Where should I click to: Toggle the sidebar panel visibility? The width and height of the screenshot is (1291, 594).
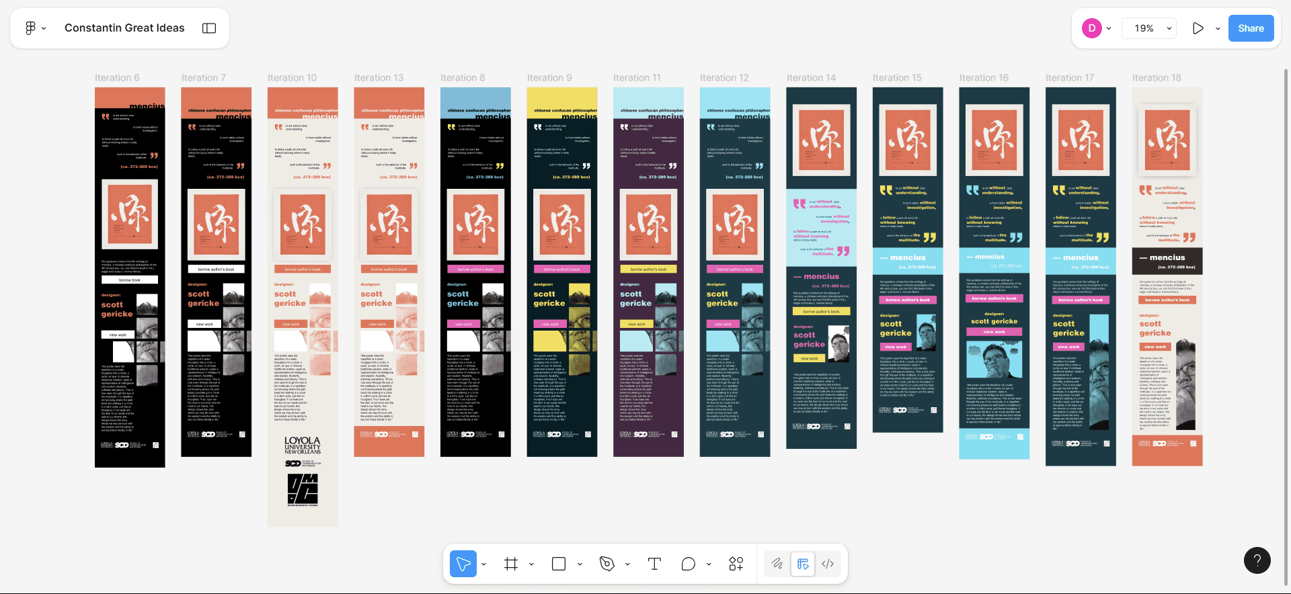209,28
